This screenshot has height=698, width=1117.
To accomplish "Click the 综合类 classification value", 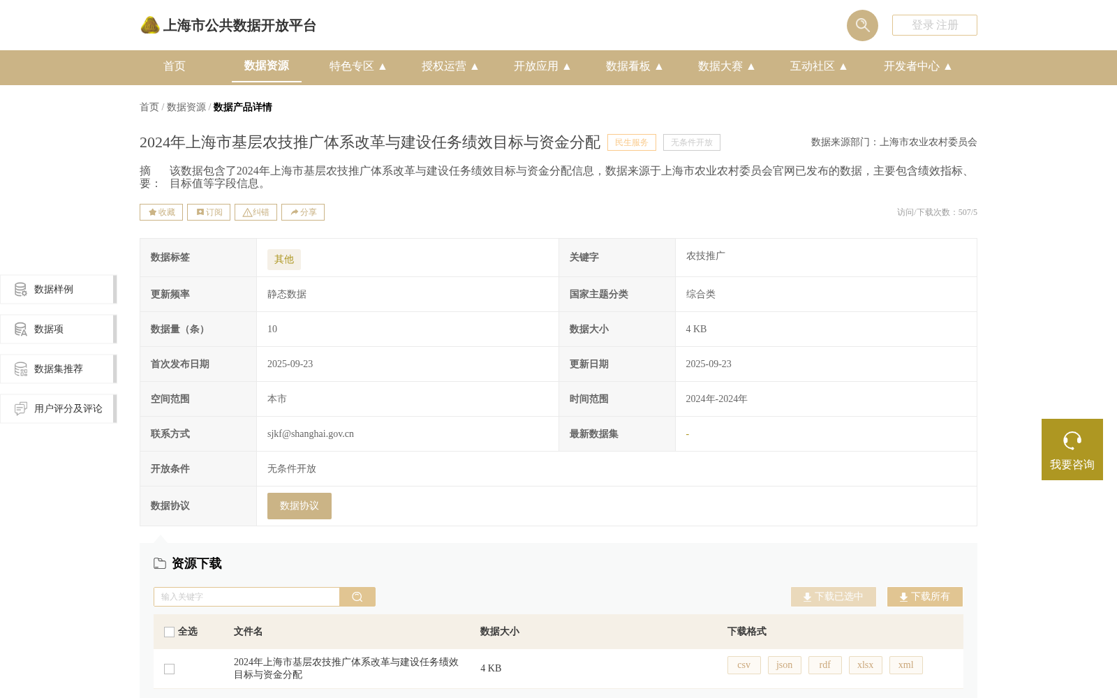I will click(x=701, y=295).
